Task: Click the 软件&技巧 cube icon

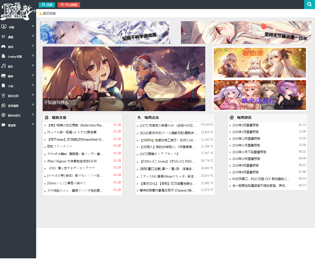Action: [3, 115]
